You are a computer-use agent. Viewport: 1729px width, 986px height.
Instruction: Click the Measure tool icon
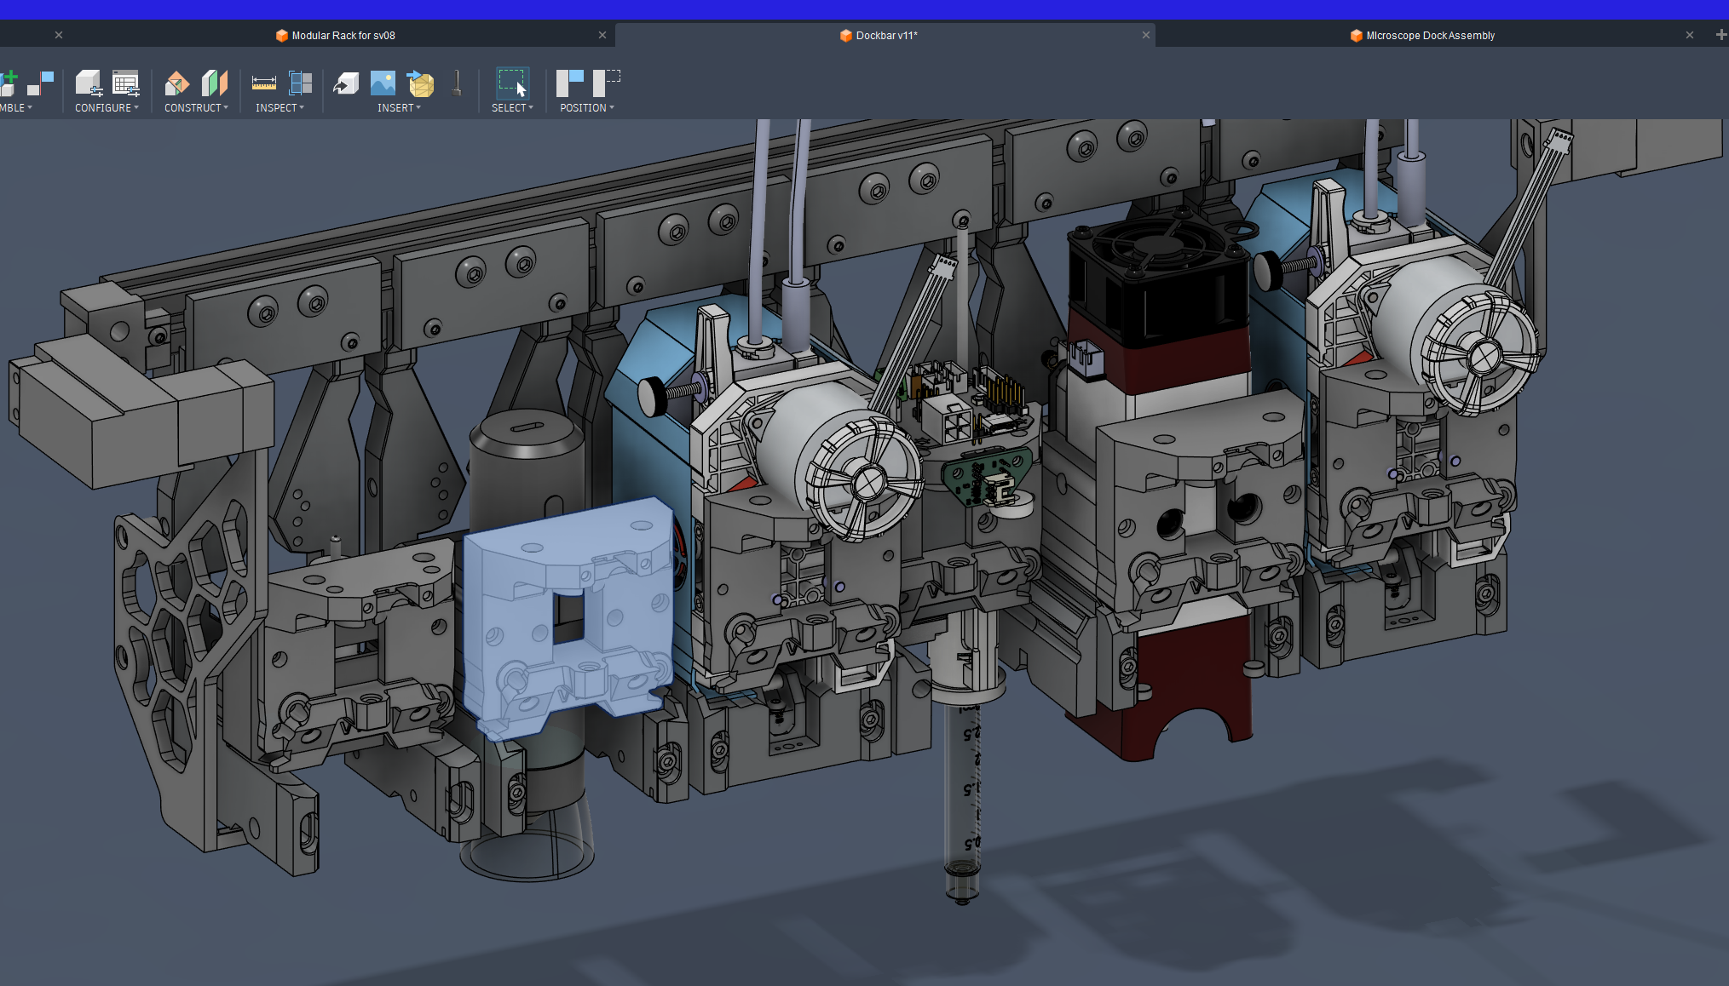click(x=264, y=83)
